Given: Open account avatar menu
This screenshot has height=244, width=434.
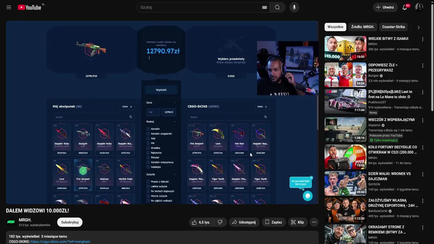Looking at the screenshot, I should click(x=419, y=7).
